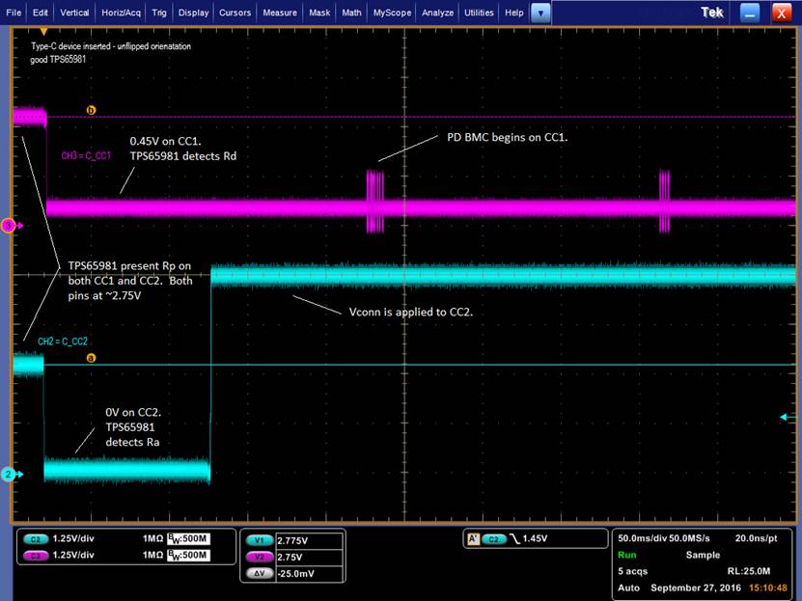Screen dimensions: 802x601
Task: Open the File menu
Action: coord(14,13)
